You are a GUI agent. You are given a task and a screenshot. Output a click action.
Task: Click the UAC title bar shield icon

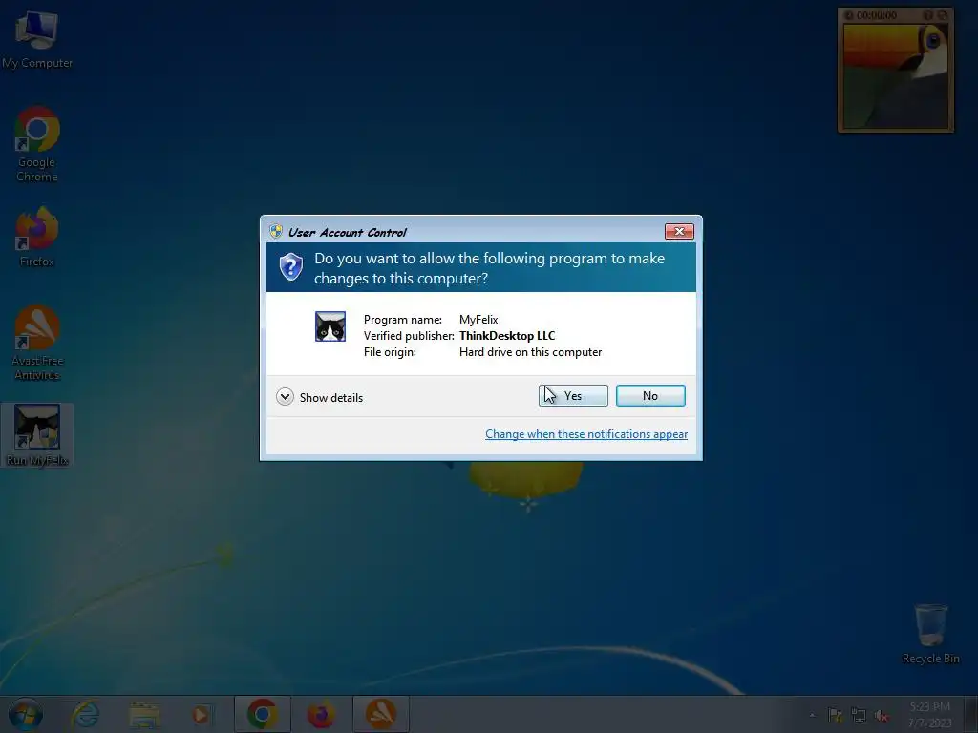(x=276, y=232)
